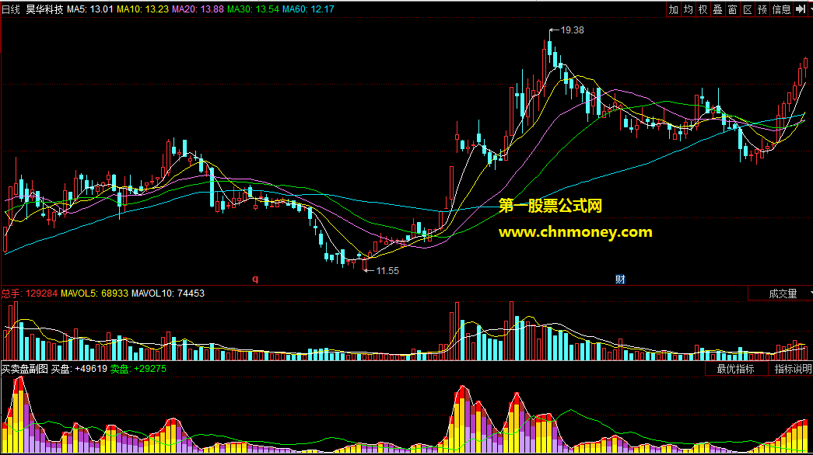The height and width of the screenshot is (455, 813).
Task: Click the MA5: 13.01 label
Action: coord(90,9)
